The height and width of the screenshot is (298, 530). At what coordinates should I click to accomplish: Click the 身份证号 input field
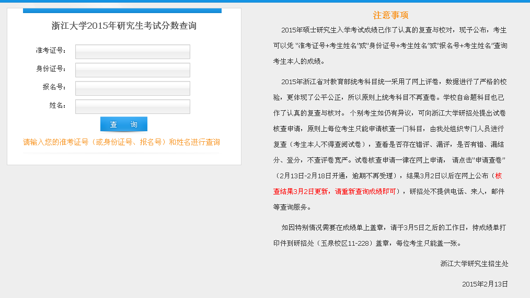[x=133, y=70]
